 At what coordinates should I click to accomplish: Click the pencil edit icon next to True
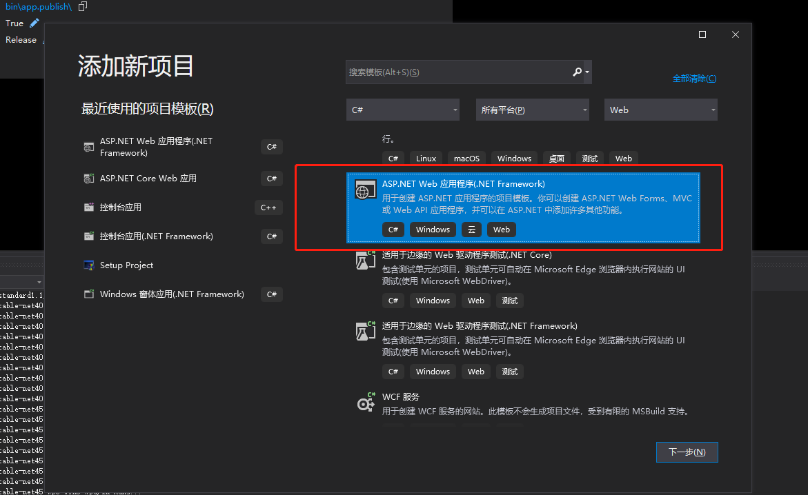point(34,23)
